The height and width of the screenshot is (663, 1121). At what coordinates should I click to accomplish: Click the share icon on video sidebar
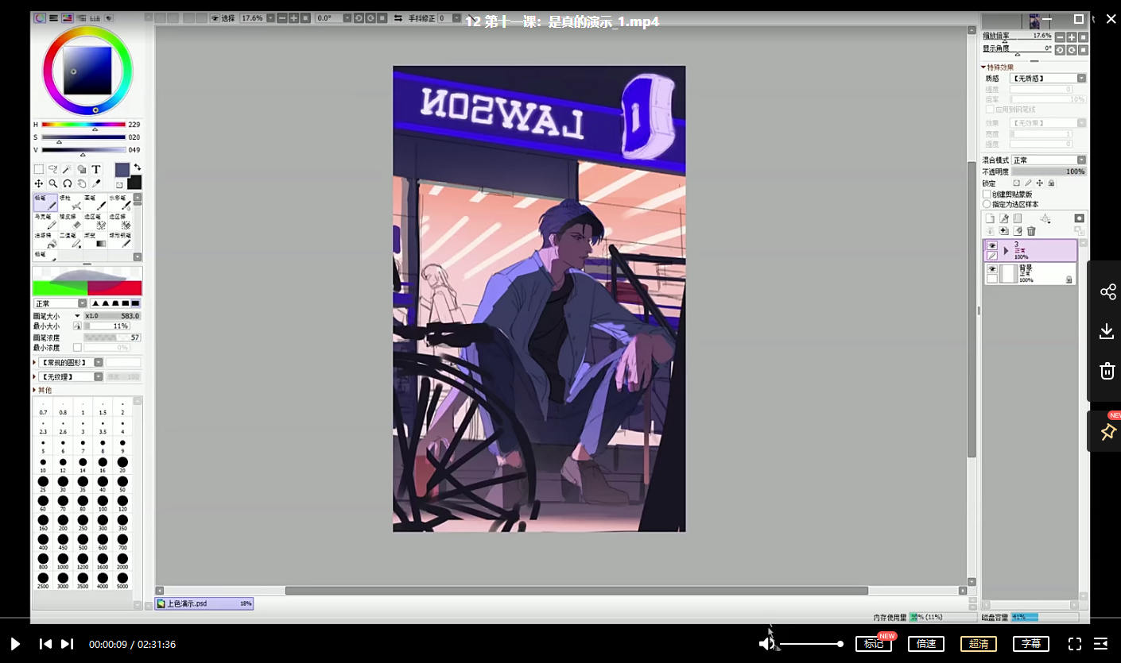1107,291
